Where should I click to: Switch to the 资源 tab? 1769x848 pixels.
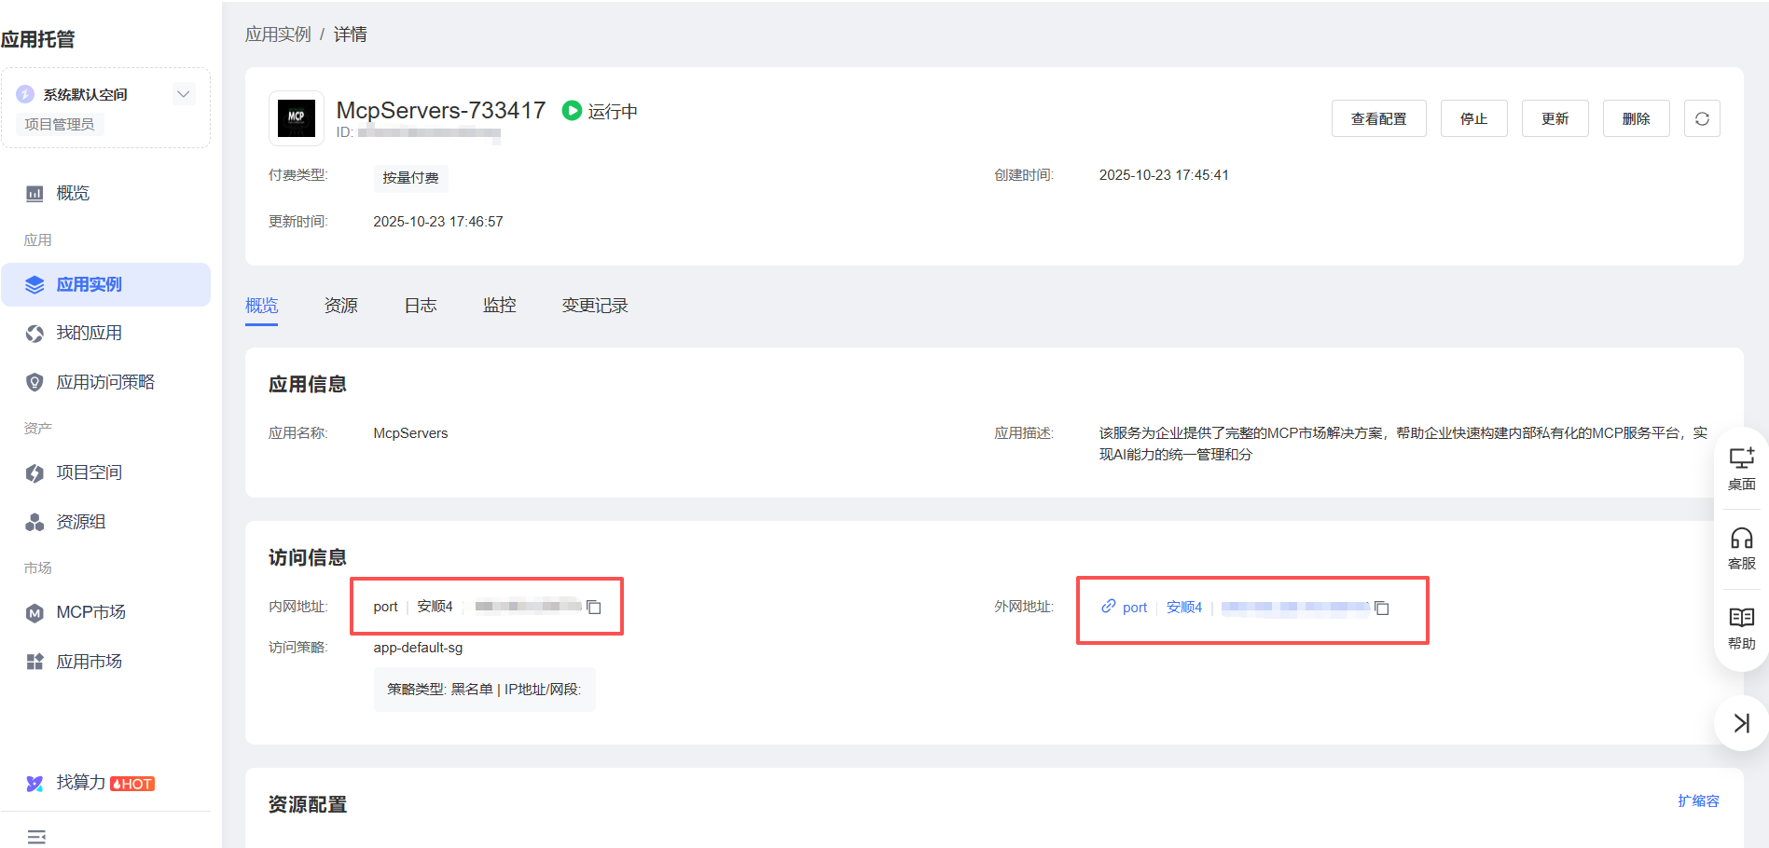(x=340, y=306)
